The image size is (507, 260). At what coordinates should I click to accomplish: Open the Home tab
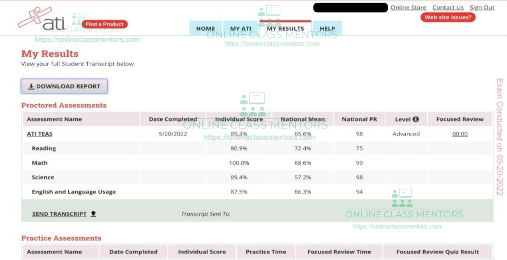pyautogui.click(x=205, y=28)
